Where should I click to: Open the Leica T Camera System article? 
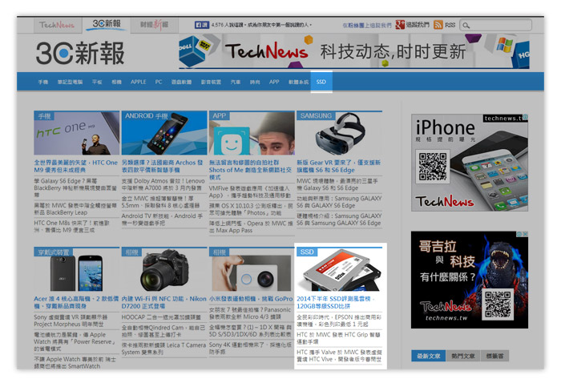[x=163, y=349]
